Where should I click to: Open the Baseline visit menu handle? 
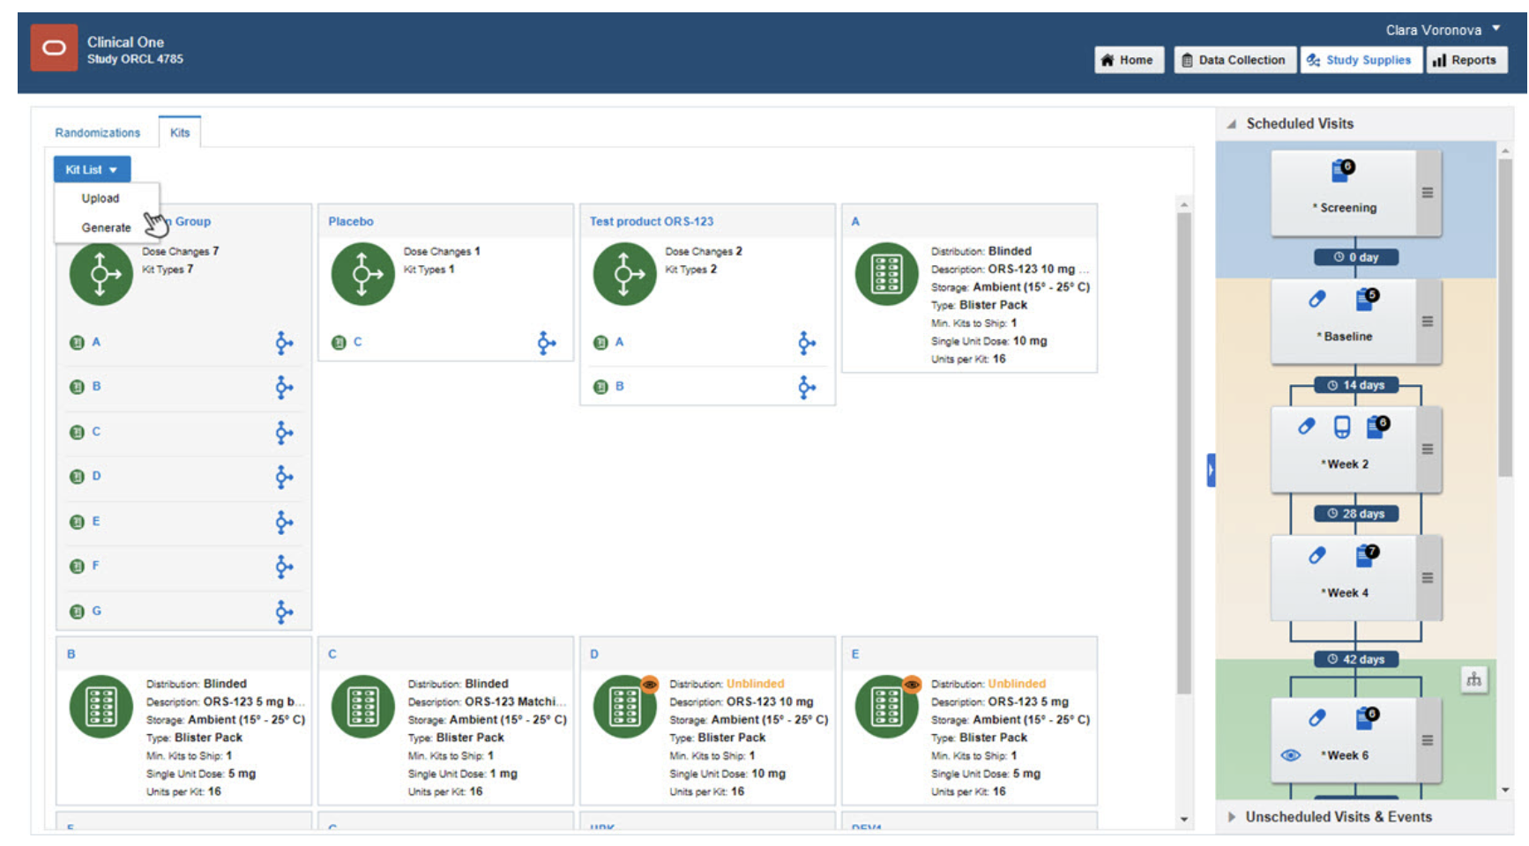tap(1428, 322)
